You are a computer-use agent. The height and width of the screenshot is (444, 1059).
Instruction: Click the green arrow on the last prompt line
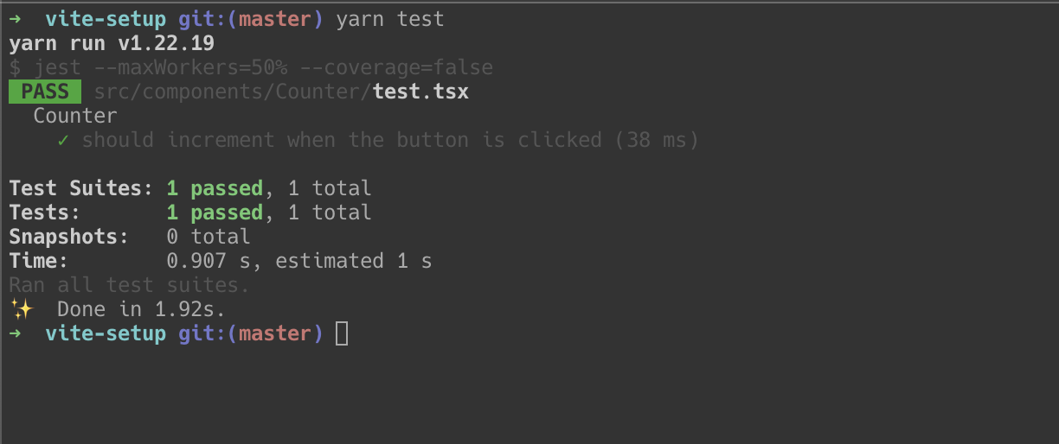16,333
